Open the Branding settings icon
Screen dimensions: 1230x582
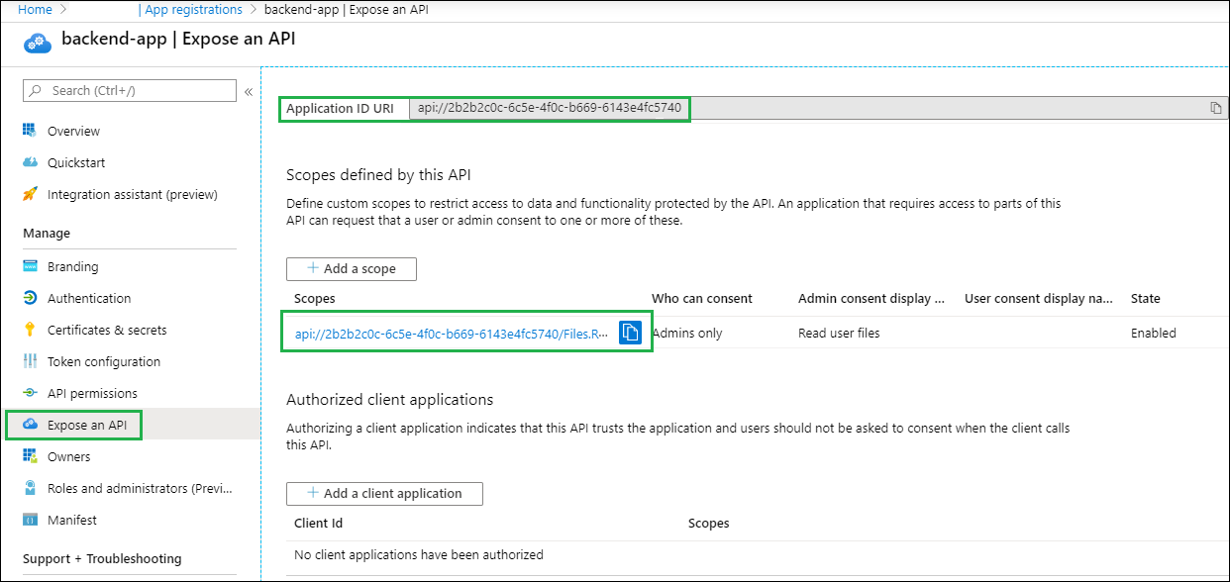pyautogui.click(x=32, y=265)
